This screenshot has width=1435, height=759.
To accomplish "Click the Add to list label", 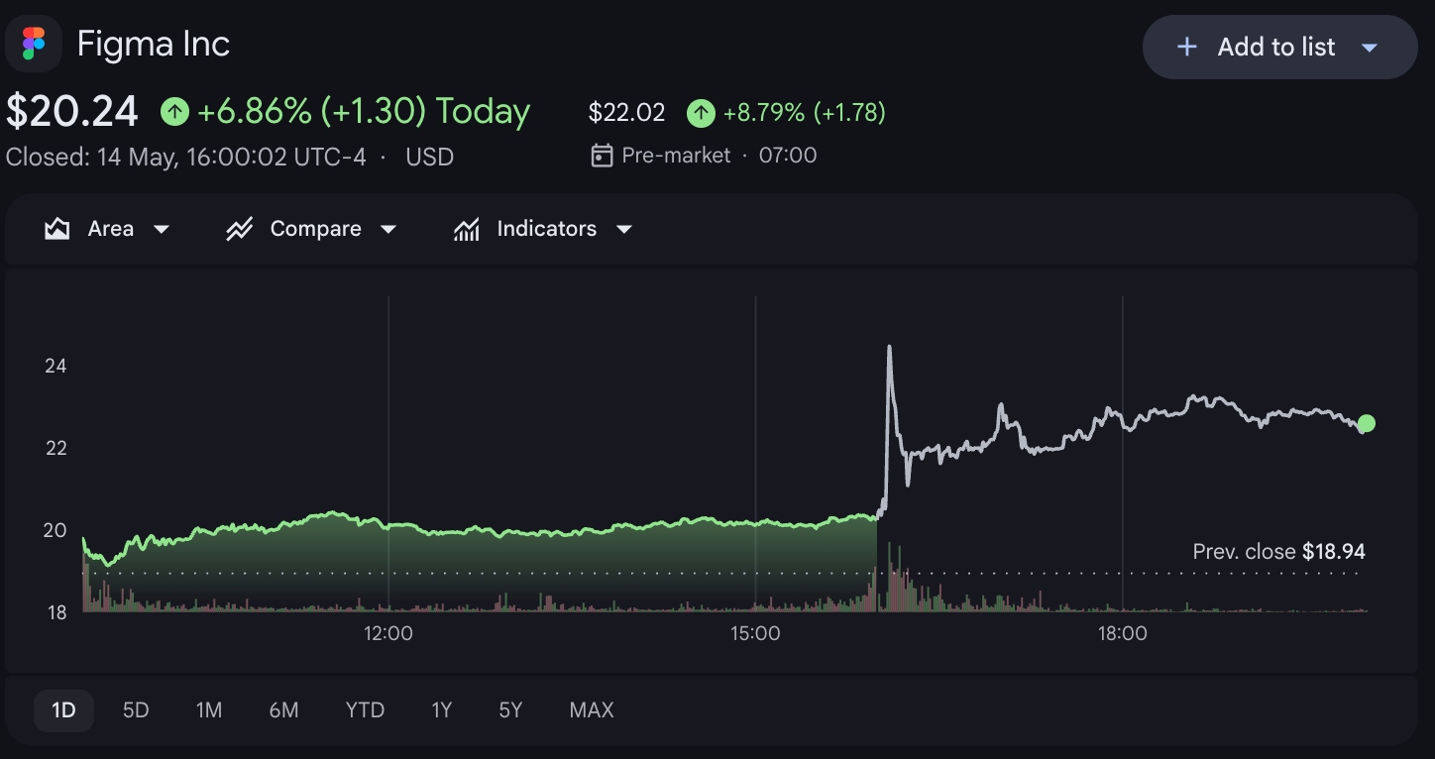I will point(1275,47).
